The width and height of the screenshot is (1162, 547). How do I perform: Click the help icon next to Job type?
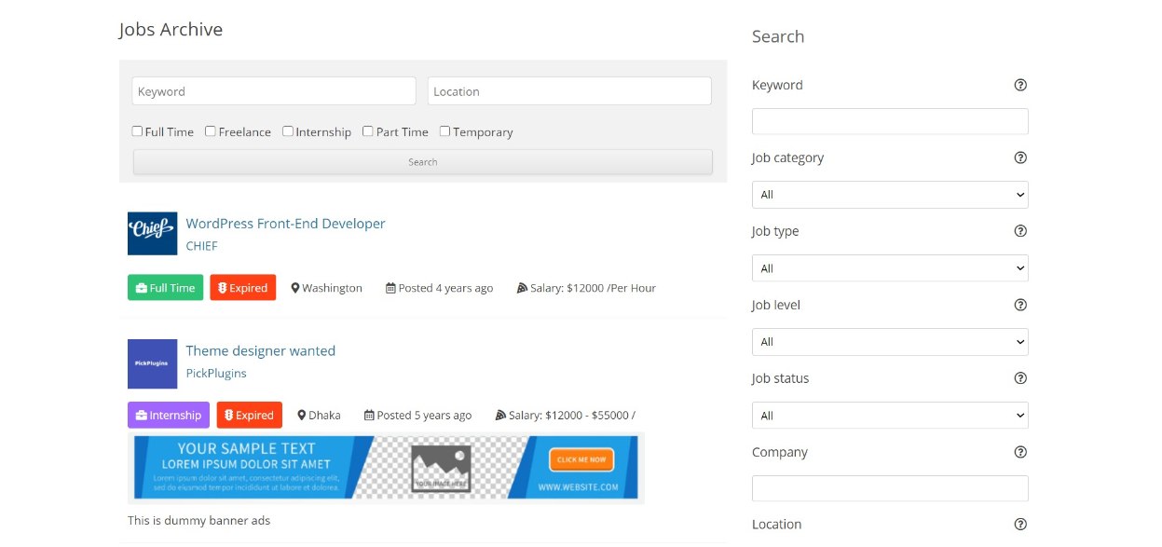tap(1020, 231)
